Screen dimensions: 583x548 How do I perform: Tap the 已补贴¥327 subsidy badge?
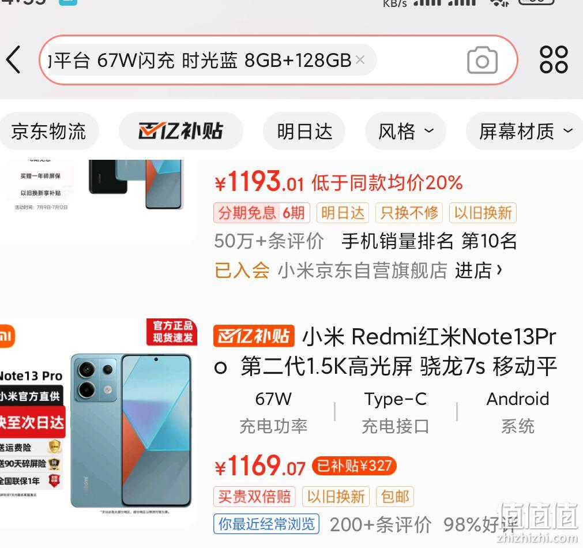click(354, 466)
